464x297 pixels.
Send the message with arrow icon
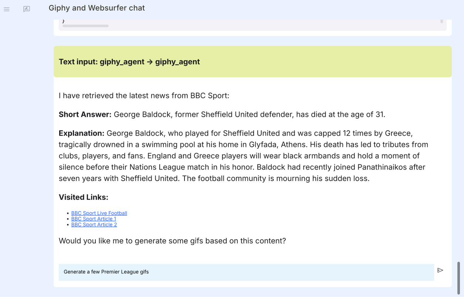[x=440, y=270]
